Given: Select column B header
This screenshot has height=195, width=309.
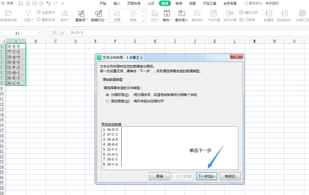Looking at the screenshot, I should pos(36,41).
